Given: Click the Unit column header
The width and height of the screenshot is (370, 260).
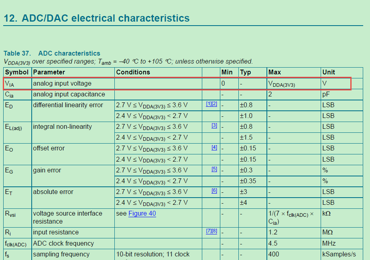Looking at the screenshot, I should click(x=329, y=72).
